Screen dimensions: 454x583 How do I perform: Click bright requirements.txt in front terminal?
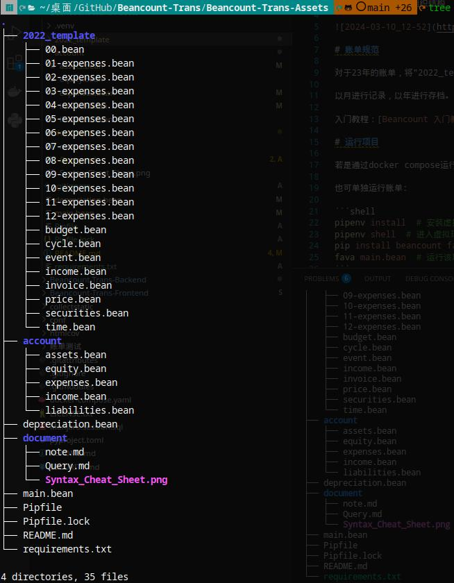tap(67, 549)
